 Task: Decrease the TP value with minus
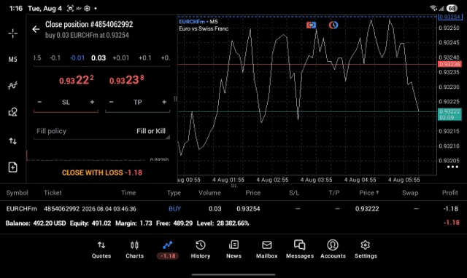(x=112, y=102)
